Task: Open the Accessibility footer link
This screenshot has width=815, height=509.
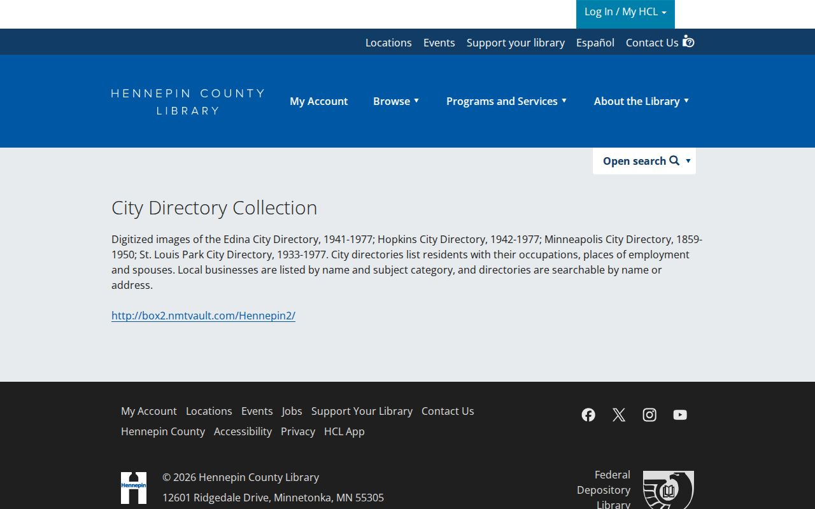Action: tap(243, 431)
